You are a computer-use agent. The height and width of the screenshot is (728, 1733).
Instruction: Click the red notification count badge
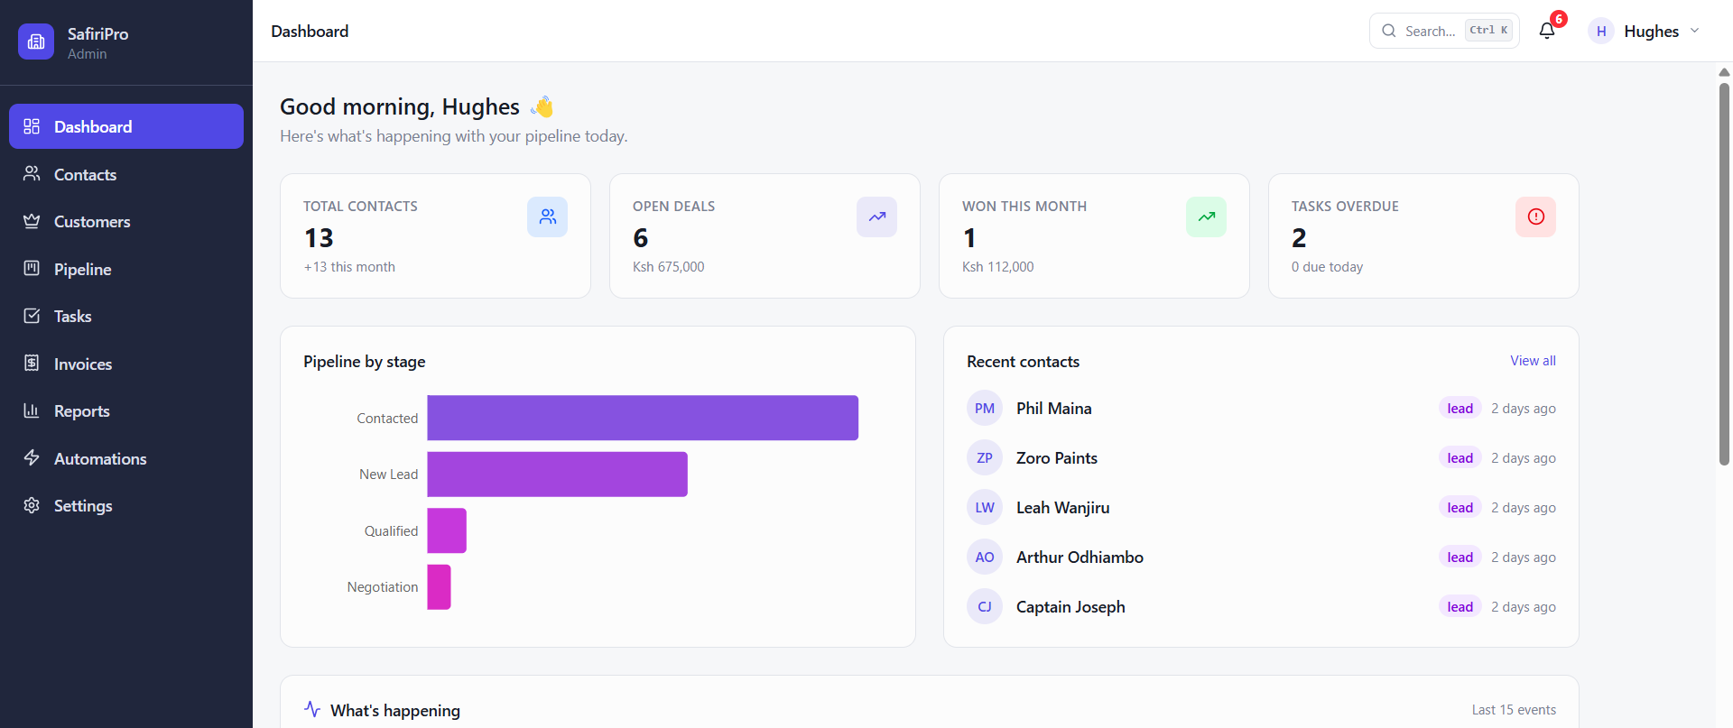pyautogui.click(x=1559, y=19)
